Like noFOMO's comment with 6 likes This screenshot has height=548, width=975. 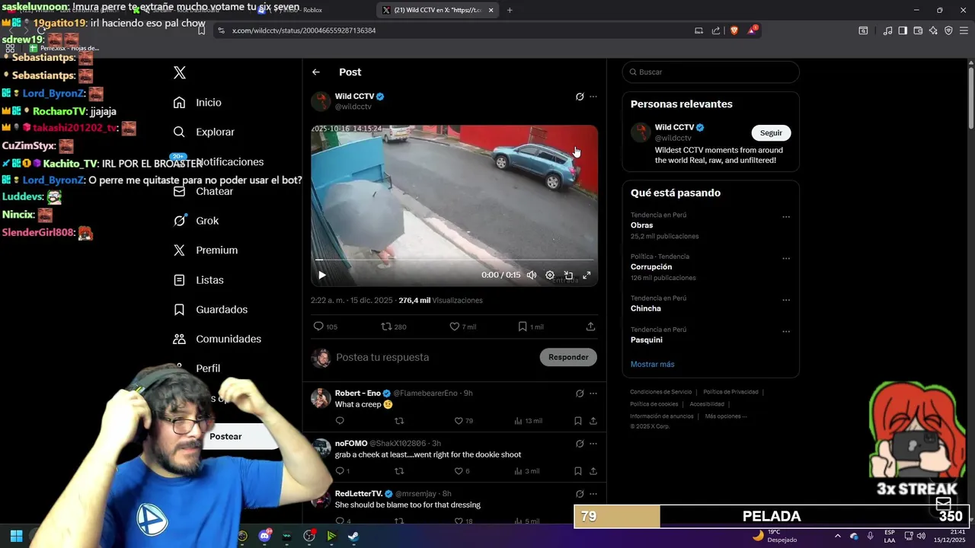(462, 471)
